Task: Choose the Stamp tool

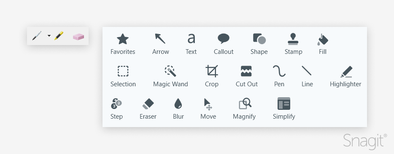Action: (x=293, y=44)
